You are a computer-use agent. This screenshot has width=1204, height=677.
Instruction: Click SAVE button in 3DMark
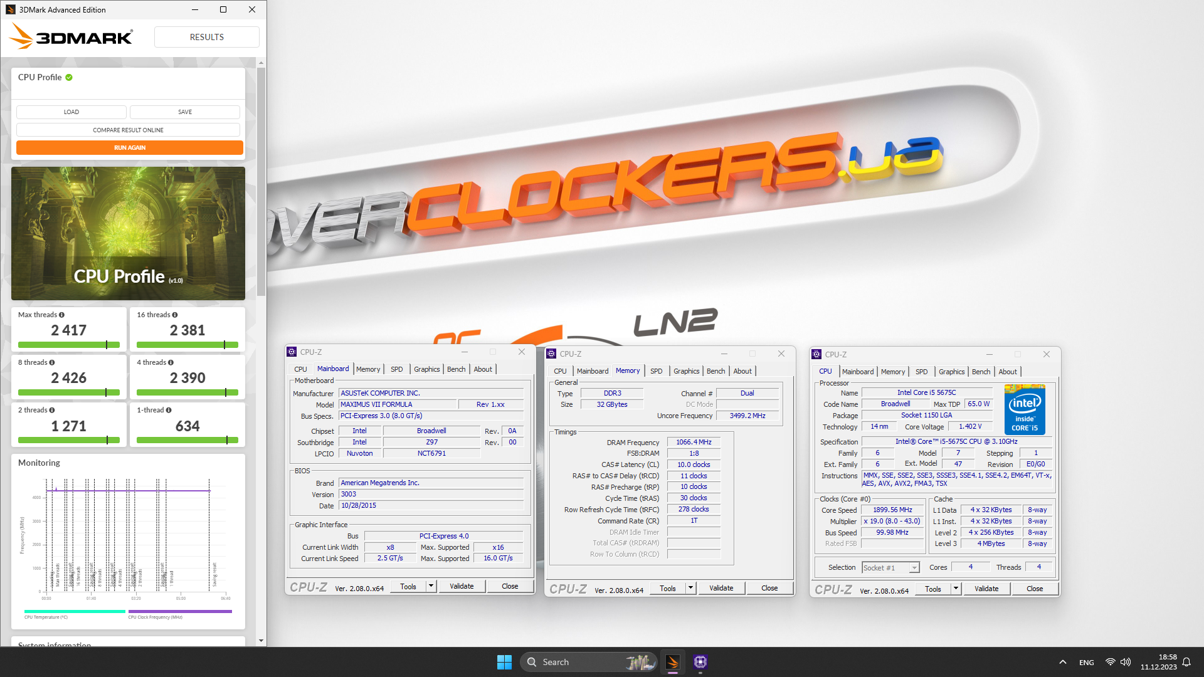(185, 112)
